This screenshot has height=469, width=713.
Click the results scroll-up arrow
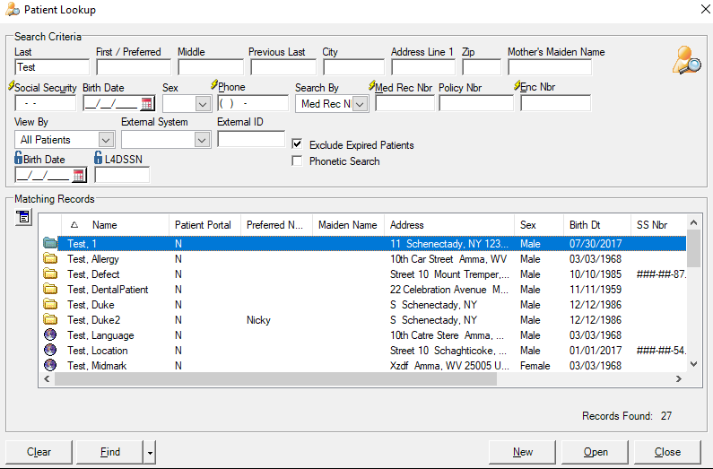[x=693, y=222]
